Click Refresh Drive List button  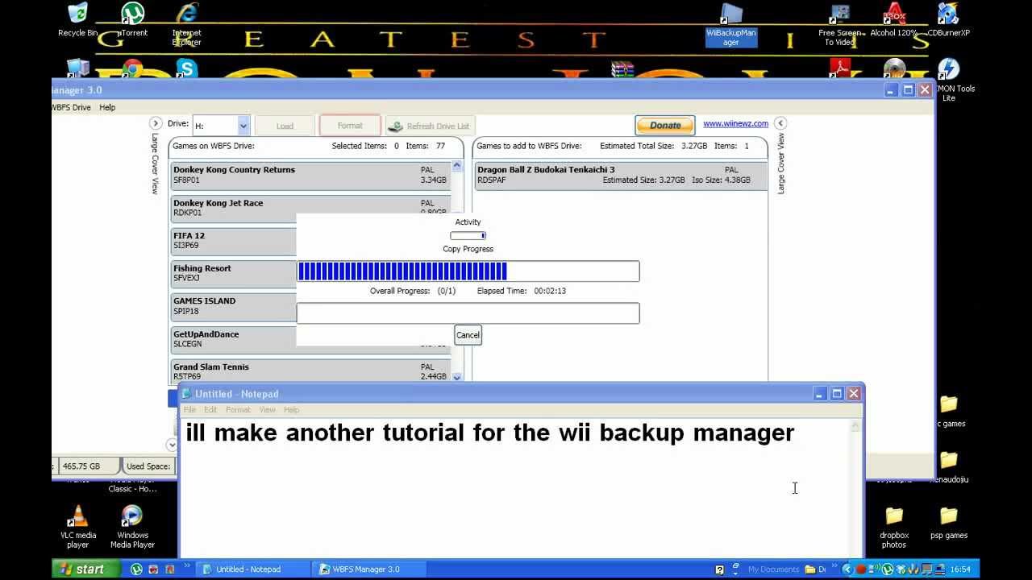pos(430,126)
